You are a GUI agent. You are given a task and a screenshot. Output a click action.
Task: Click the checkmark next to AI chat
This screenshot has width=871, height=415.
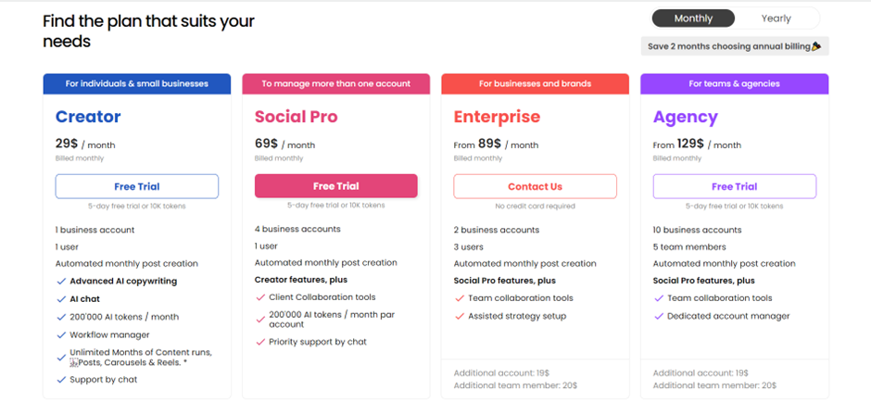coord(61,299)
